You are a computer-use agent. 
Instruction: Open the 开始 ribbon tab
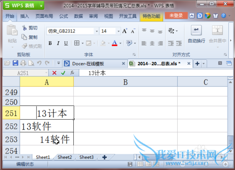tap(10, 16)
